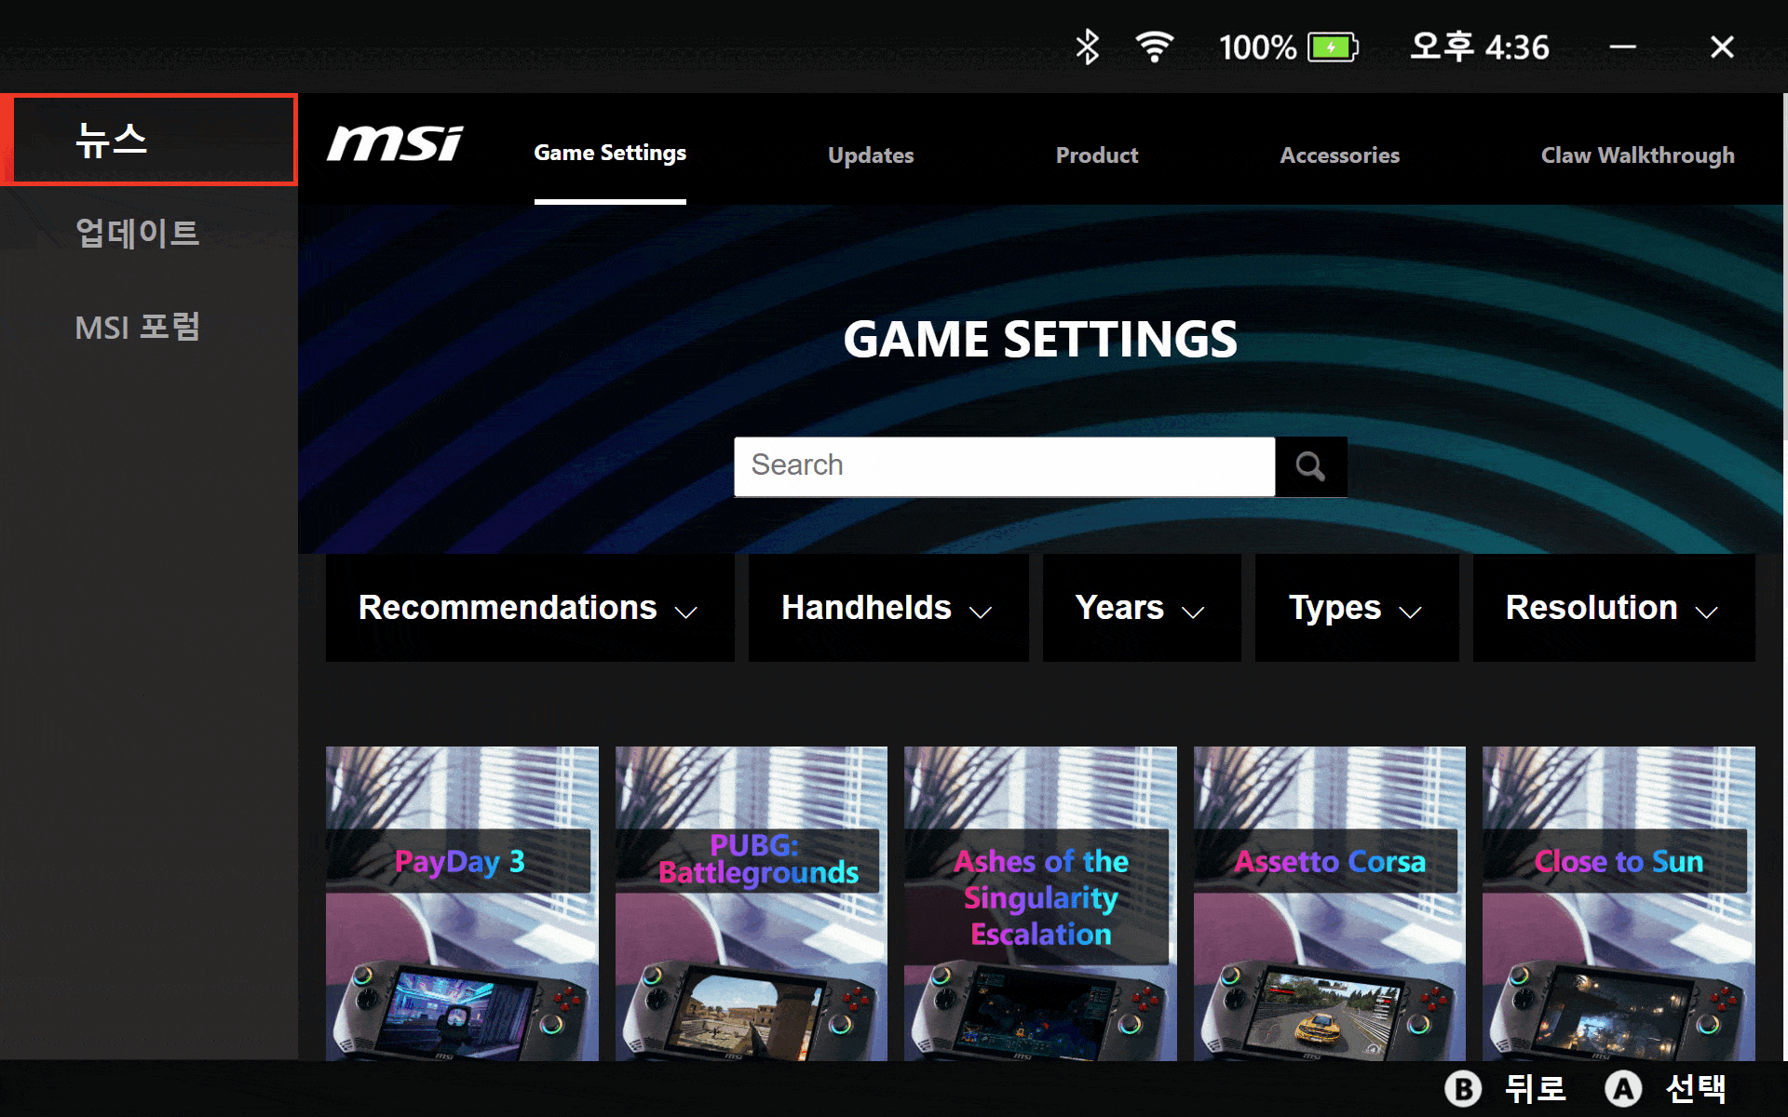Click the magnifier search button
The height and width of the screenshot is (1117, 1788).
tap(1310, 466)
